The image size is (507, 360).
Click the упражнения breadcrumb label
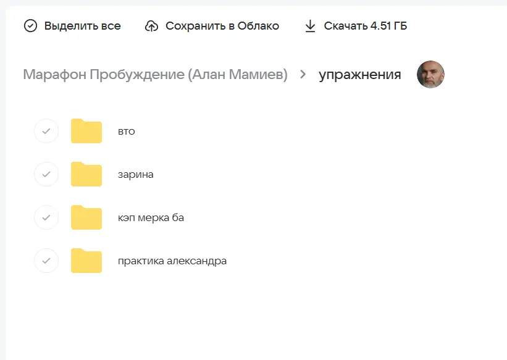click(359, 74)
